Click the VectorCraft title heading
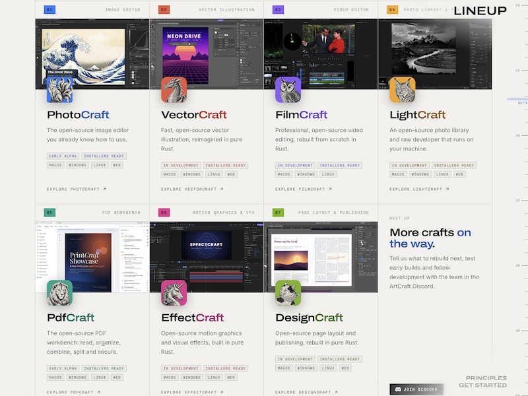The height and width of the screenshot is (396, 528). [x=194, y=115]
